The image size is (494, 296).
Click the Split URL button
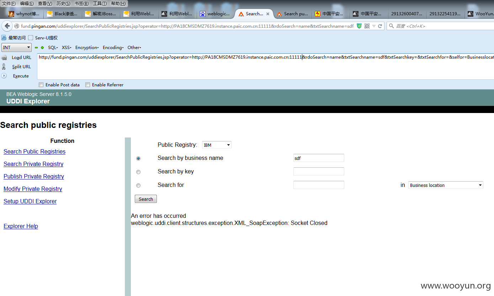click(21, 66)
